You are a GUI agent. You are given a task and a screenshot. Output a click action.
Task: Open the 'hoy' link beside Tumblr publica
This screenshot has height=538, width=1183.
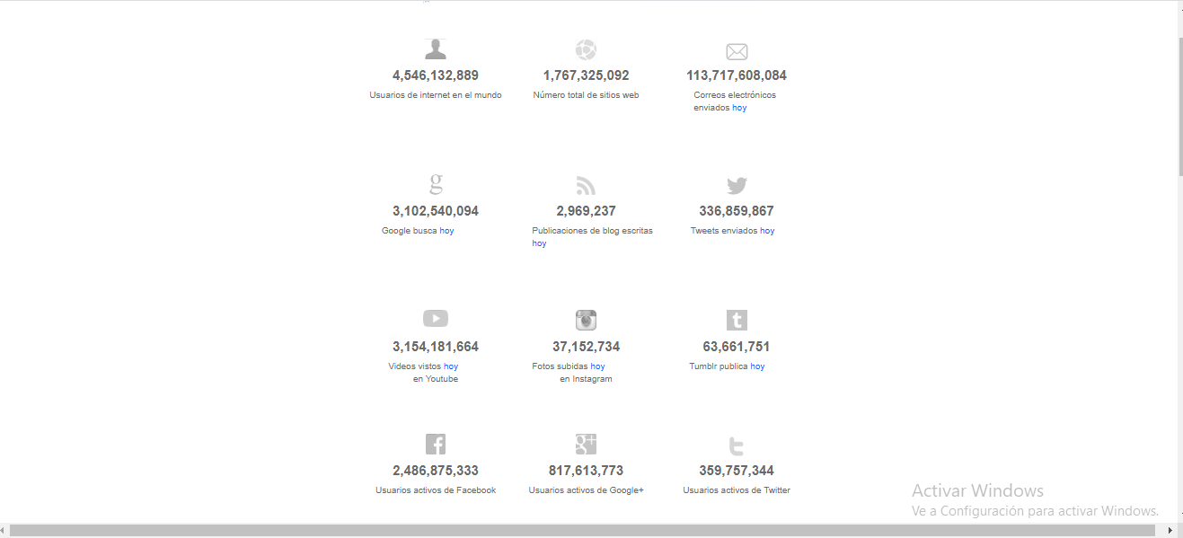click(x=757, y=366)
